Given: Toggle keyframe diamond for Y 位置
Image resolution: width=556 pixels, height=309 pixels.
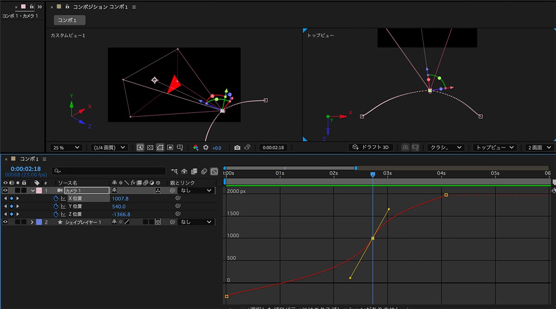Looking at the screenshot, I should (12, 206).
